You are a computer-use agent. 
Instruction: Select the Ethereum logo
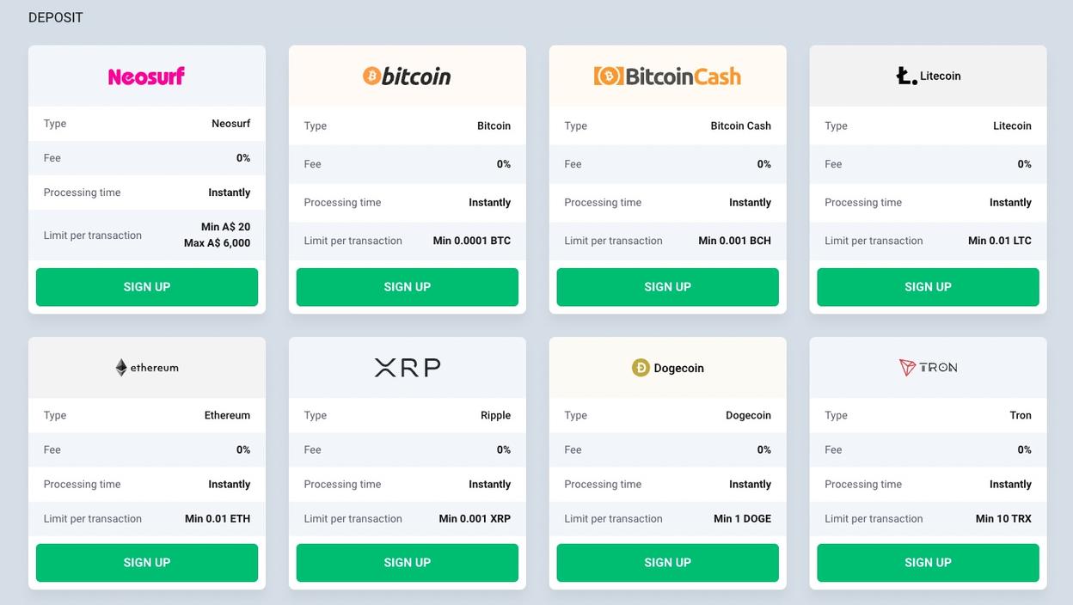(147, 368)
